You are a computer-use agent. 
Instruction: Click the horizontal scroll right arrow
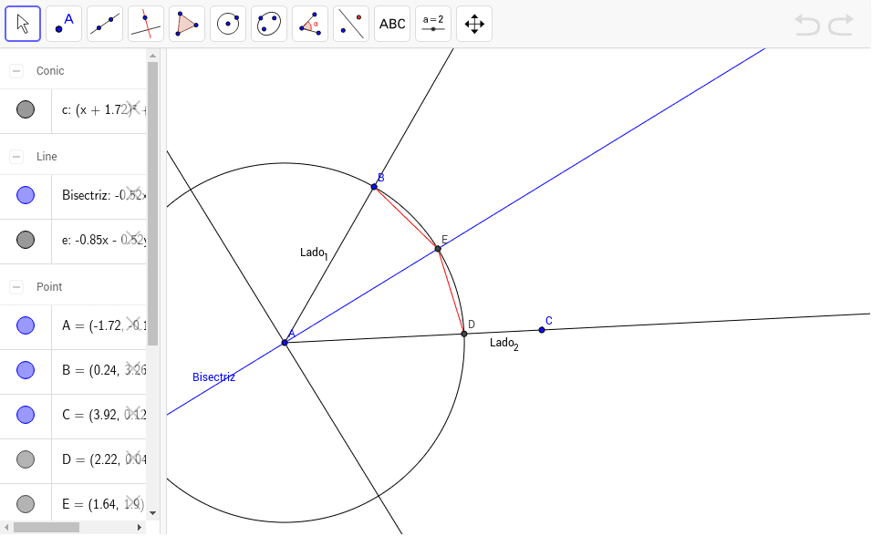(139, 527)
